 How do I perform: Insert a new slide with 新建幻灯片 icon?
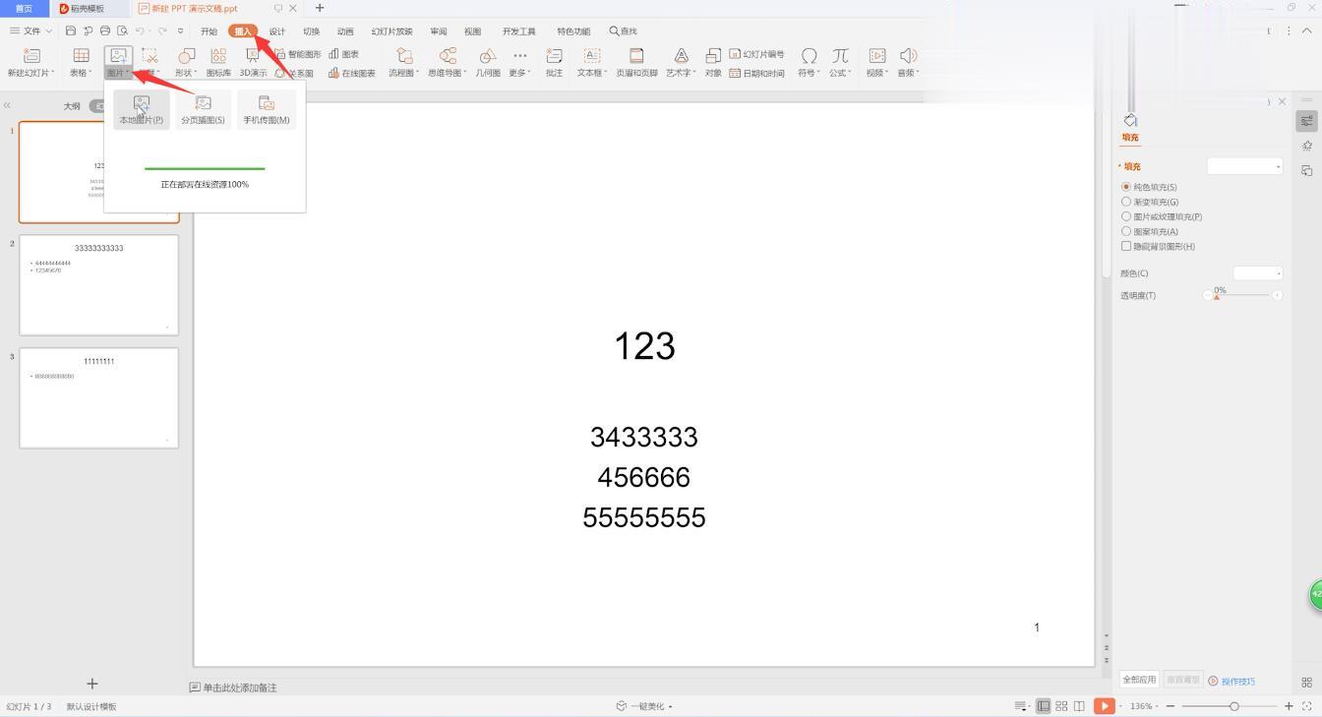pyautogui.click(x=30, y=62)
